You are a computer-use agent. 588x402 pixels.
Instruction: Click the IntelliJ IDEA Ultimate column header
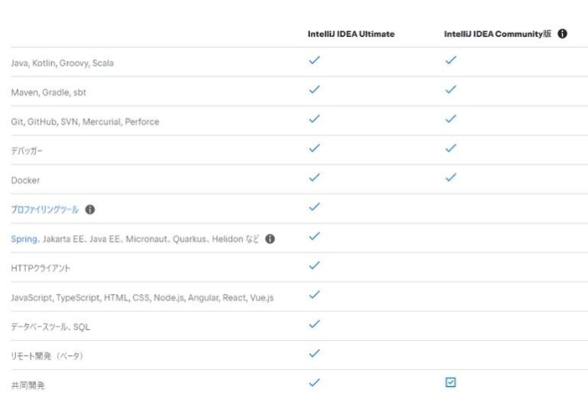[351, 34]
